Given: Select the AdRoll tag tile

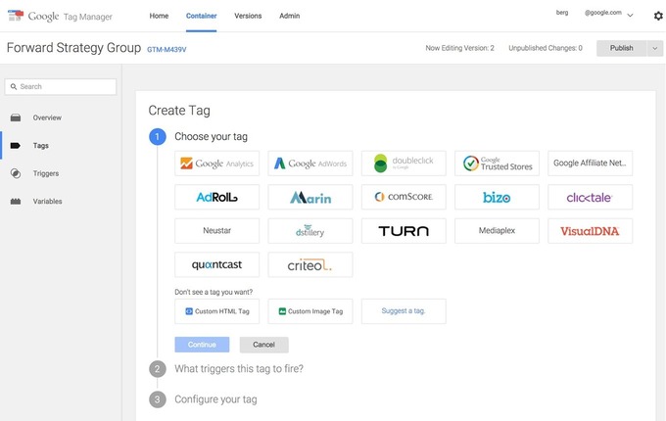Looking at the screenshot, I should coord(217,197).
